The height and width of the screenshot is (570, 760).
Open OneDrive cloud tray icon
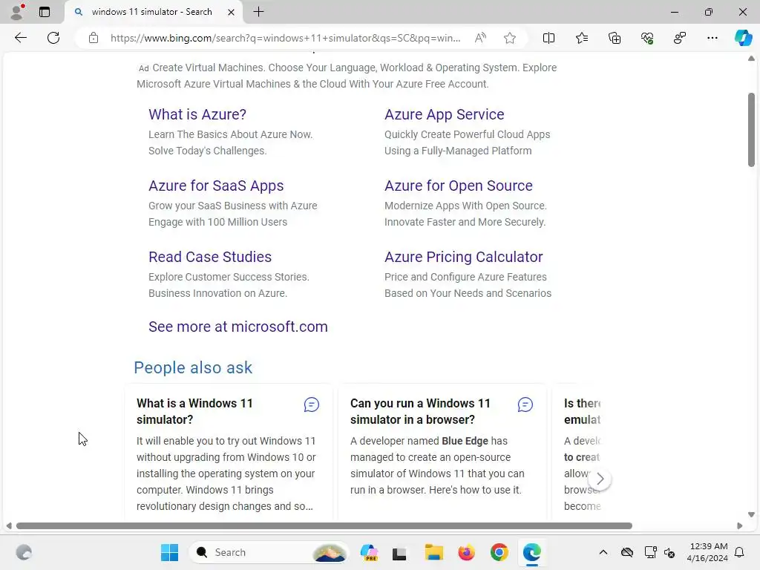click(x=627, y=552)
